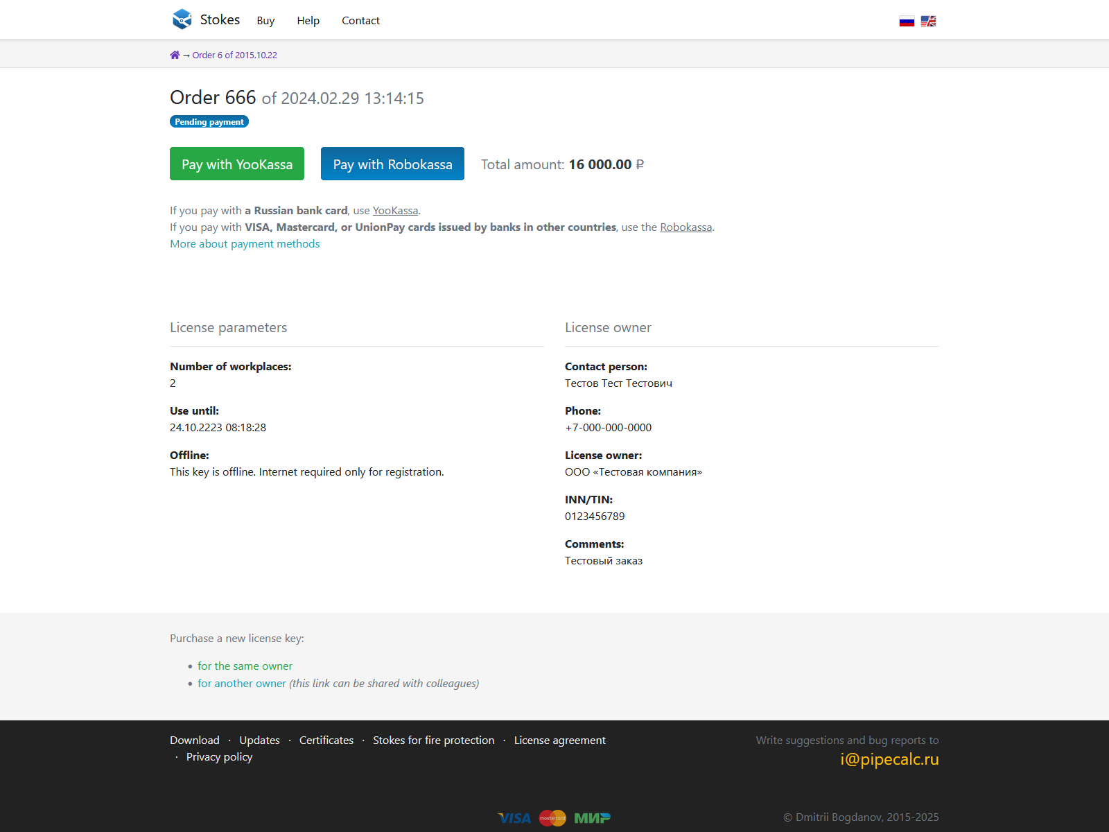Screen dimensions: 1109x832
Task: Switch to Russian language flag
Action: pyautogui.click(x=907, y=21)
